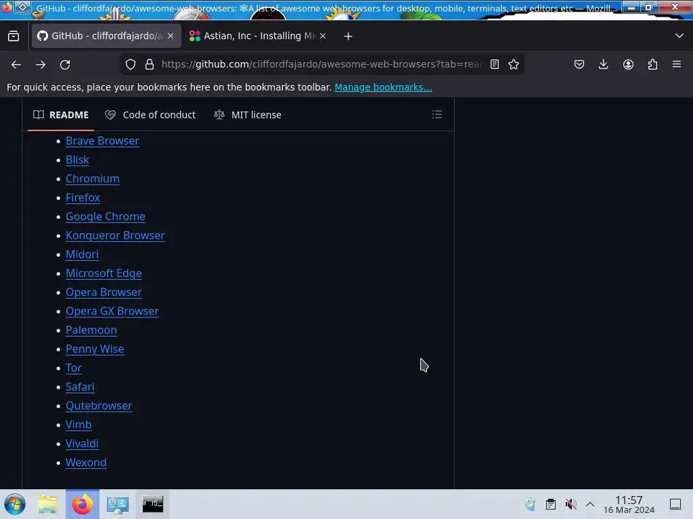Follow the Google Chrome link
The image size is (693, 519).
(x=106, y=217)
